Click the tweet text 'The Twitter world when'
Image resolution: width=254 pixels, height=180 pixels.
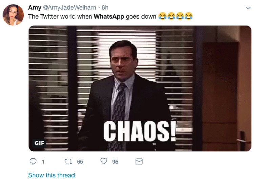click(x=60, y=17)
